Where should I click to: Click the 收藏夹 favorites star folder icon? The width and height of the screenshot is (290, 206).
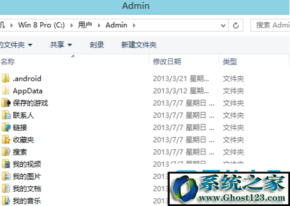coord(6,140)
